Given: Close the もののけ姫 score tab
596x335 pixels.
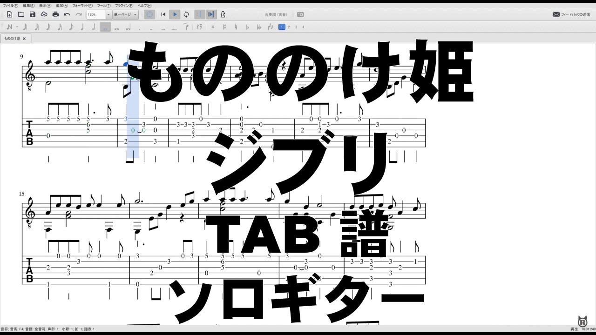Looking at the screenshot, I should coord(24,39).
